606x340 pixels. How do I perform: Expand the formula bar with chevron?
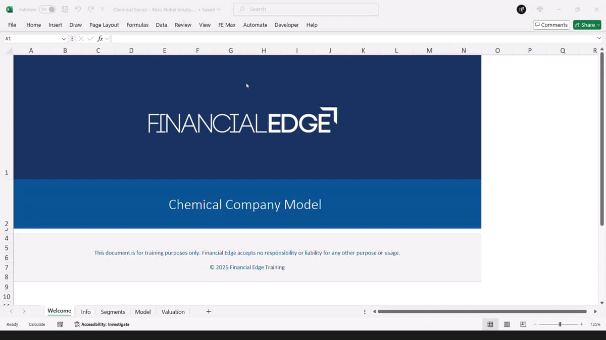click(x=599, y=38)
